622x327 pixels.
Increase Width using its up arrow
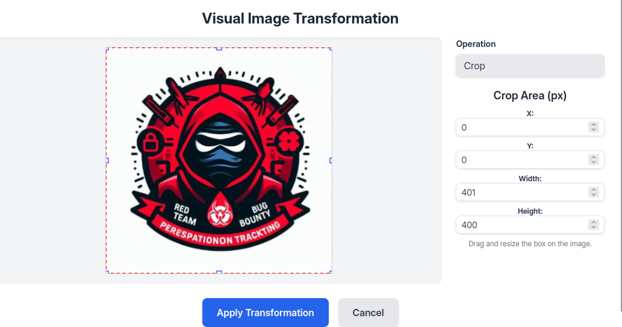tap(594, 190)
